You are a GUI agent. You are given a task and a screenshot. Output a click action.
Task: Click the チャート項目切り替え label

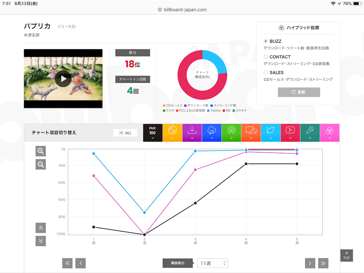[54, 133]
